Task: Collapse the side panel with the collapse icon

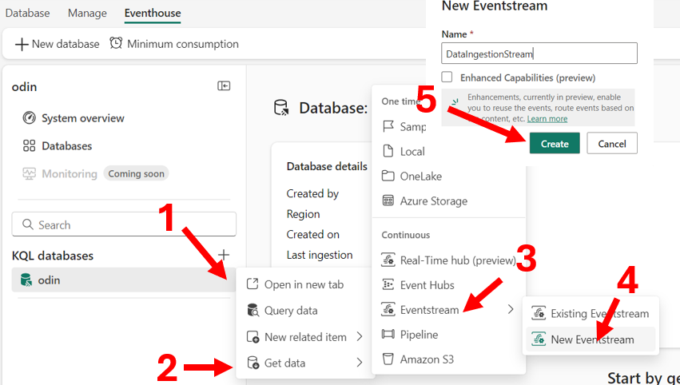Action: (224, 86)
